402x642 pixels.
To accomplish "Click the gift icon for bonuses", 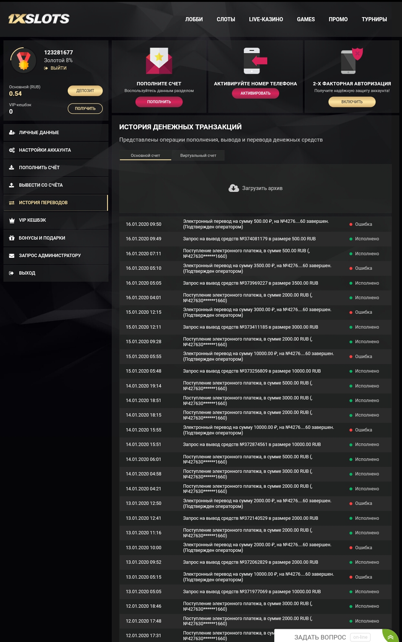I will (12, 238).
